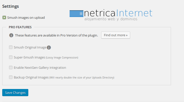Tick the Enable NextGen Gallery integration checkbox
Image resolution: width=184 pixels, height=102 pixels.
(11, 67)
